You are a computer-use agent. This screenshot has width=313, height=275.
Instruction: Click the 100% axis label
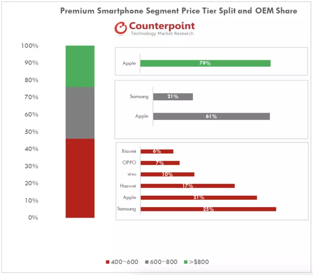pos(30,46)
